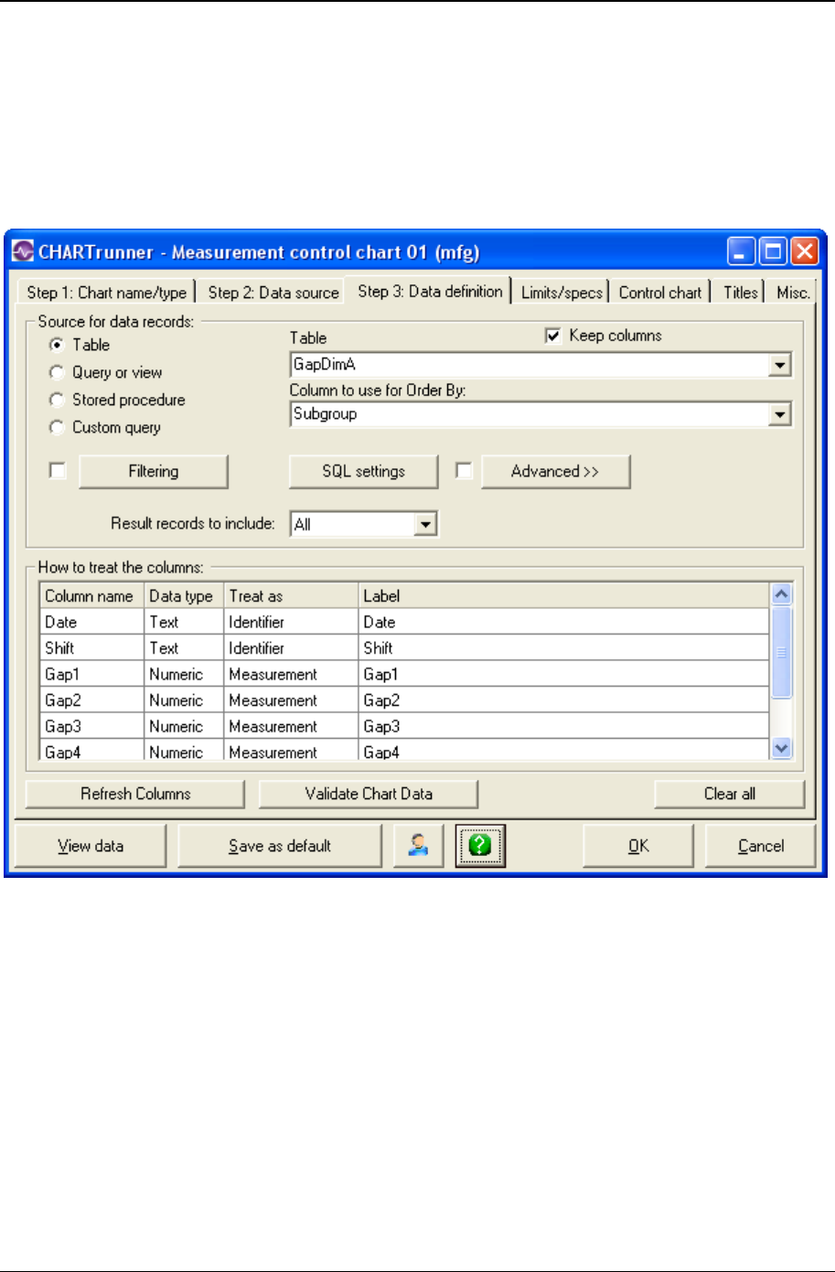Select the Shift cell in Column name
Image resolution: width=835 pixels, height=1272 pixels.
tap(91, 648)
